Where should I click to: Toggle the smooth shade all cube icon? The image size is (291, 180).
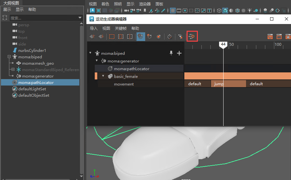pyautogui.click(x=225, y=11)
